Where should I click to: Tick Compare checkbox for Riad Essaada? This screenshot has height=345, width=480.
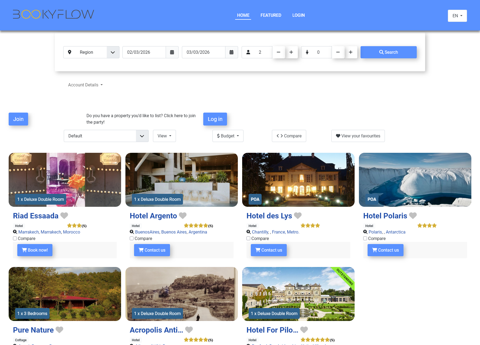tap(15, 238)
